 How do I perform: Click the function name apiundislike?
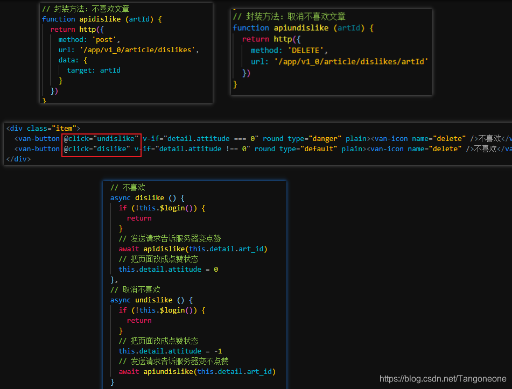point(301,28)
